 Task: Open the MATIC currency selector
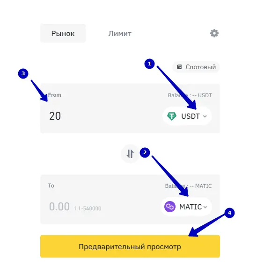pyautogui.click(x=186, y=207)
